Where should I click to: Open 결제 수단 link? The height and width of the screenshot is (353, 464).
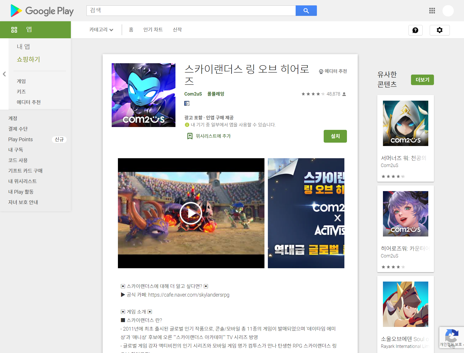click(18, 129)
